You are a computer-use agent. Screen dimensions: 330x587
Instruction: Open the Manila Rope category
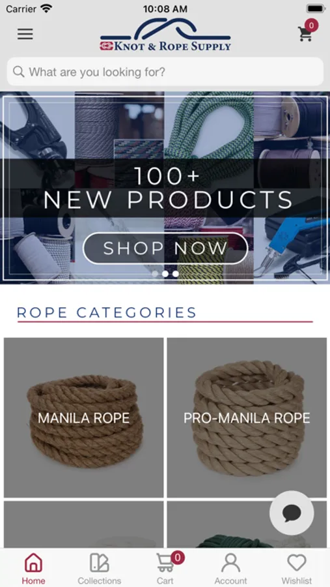[84, 417]
